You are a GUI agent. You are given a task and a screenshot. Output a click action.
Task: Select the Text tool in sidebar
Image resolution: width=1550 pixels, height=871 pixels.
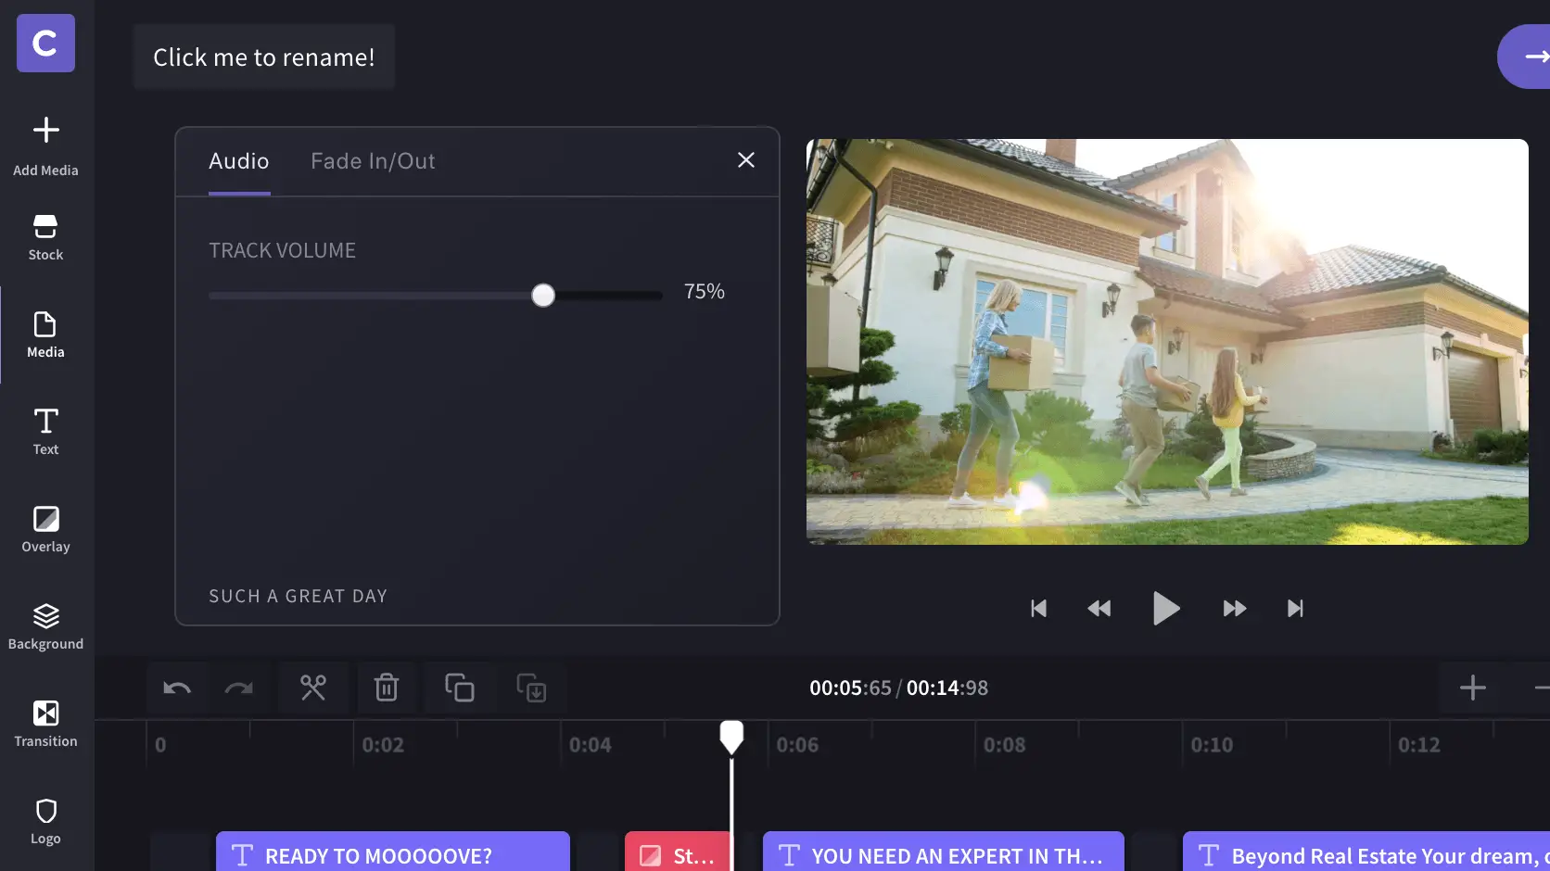pyautogui.click(x=45, y=432)
